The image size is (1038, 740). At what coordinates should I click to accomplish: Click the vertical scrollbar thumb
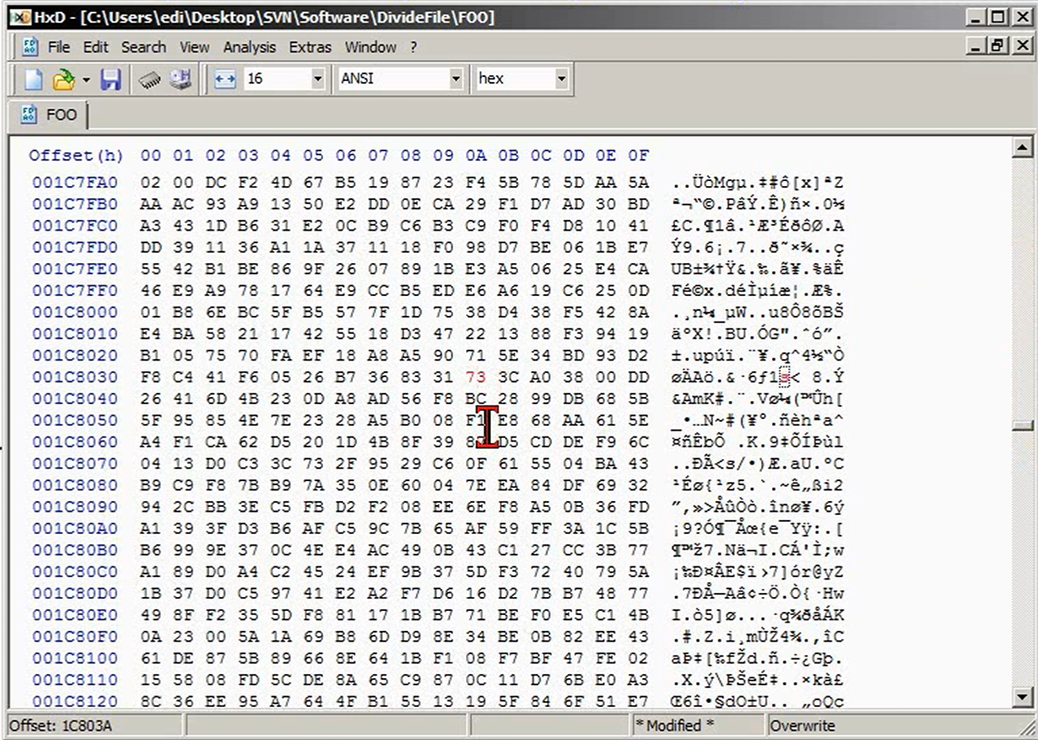(x=1022, y=425)
